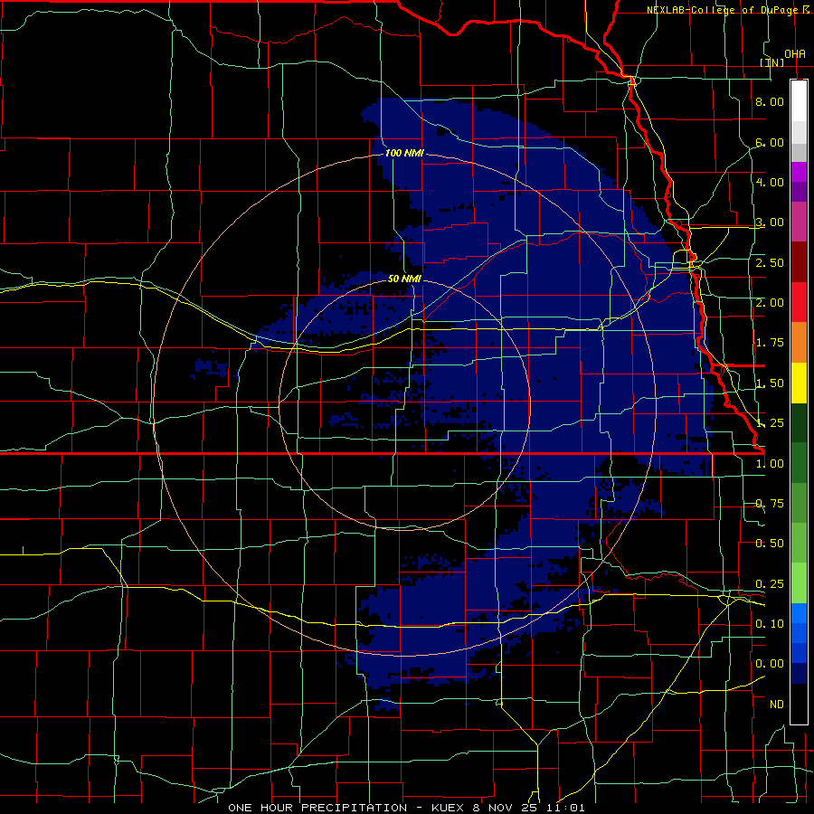Screen dimensions: 814x814
Task: Pick the orange swatch beside 1.75
Action: point(799,343)
